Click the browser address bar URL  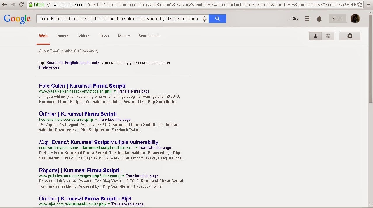[195, 5]
